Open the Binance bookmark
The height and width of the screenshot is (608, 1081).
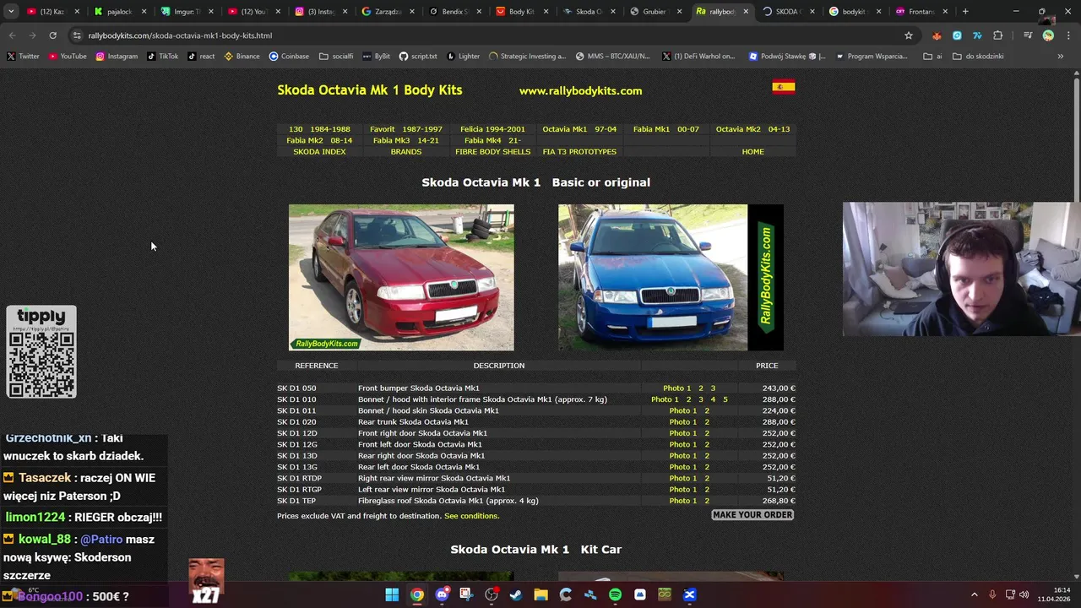(242, 57)
